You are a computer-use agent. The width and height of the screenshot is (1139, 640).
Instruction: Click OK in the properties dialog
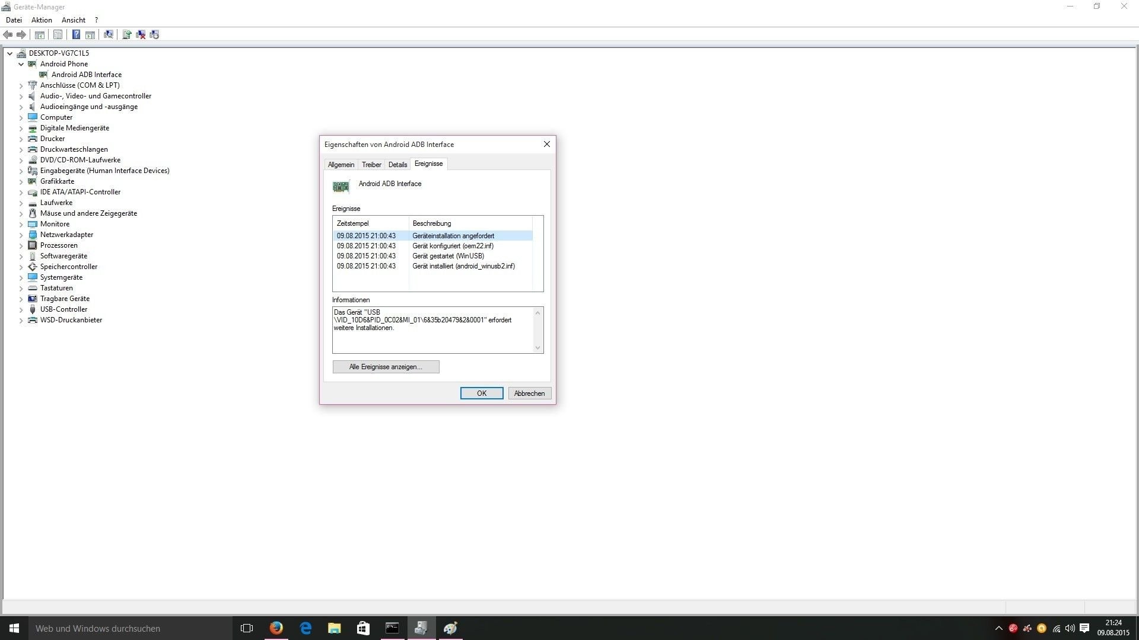[482, 393]
